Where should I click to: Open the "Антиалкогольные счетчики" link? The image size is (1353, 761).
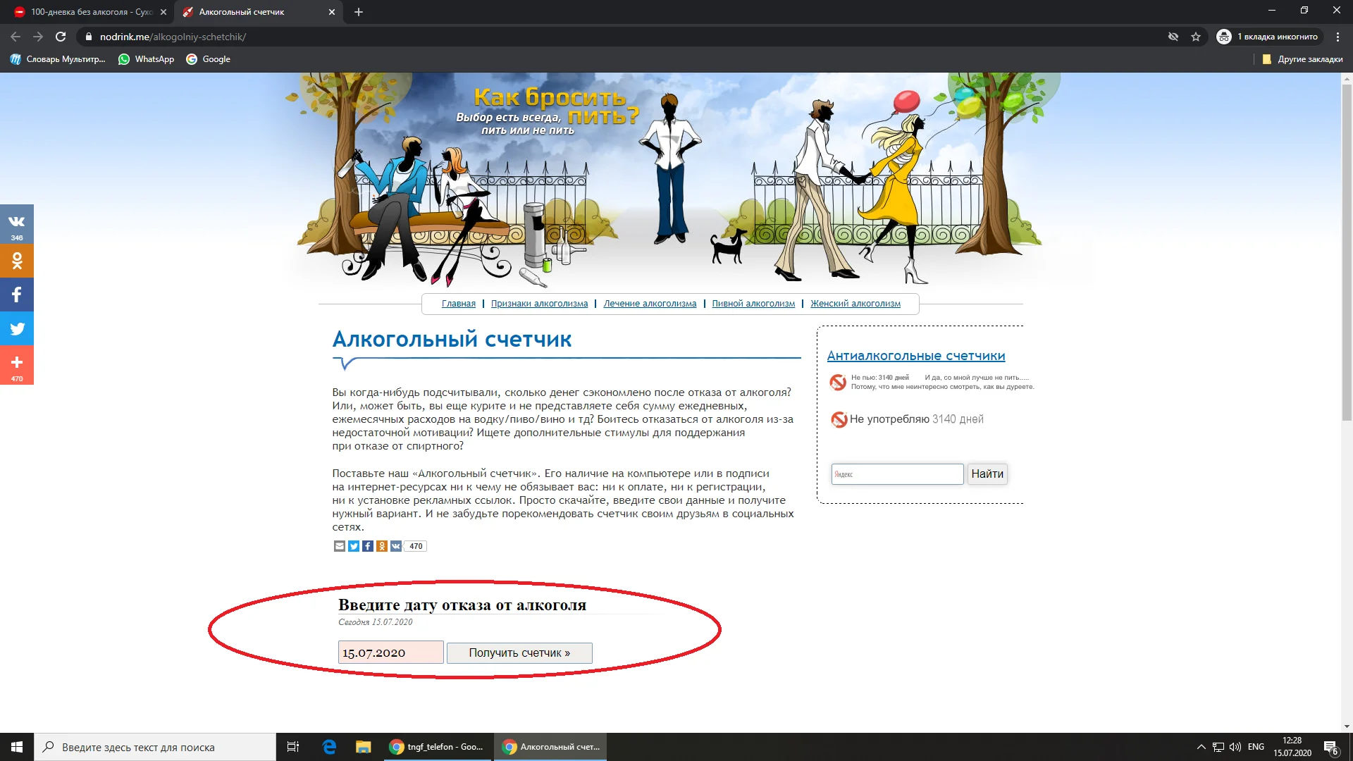coord(916,356)
